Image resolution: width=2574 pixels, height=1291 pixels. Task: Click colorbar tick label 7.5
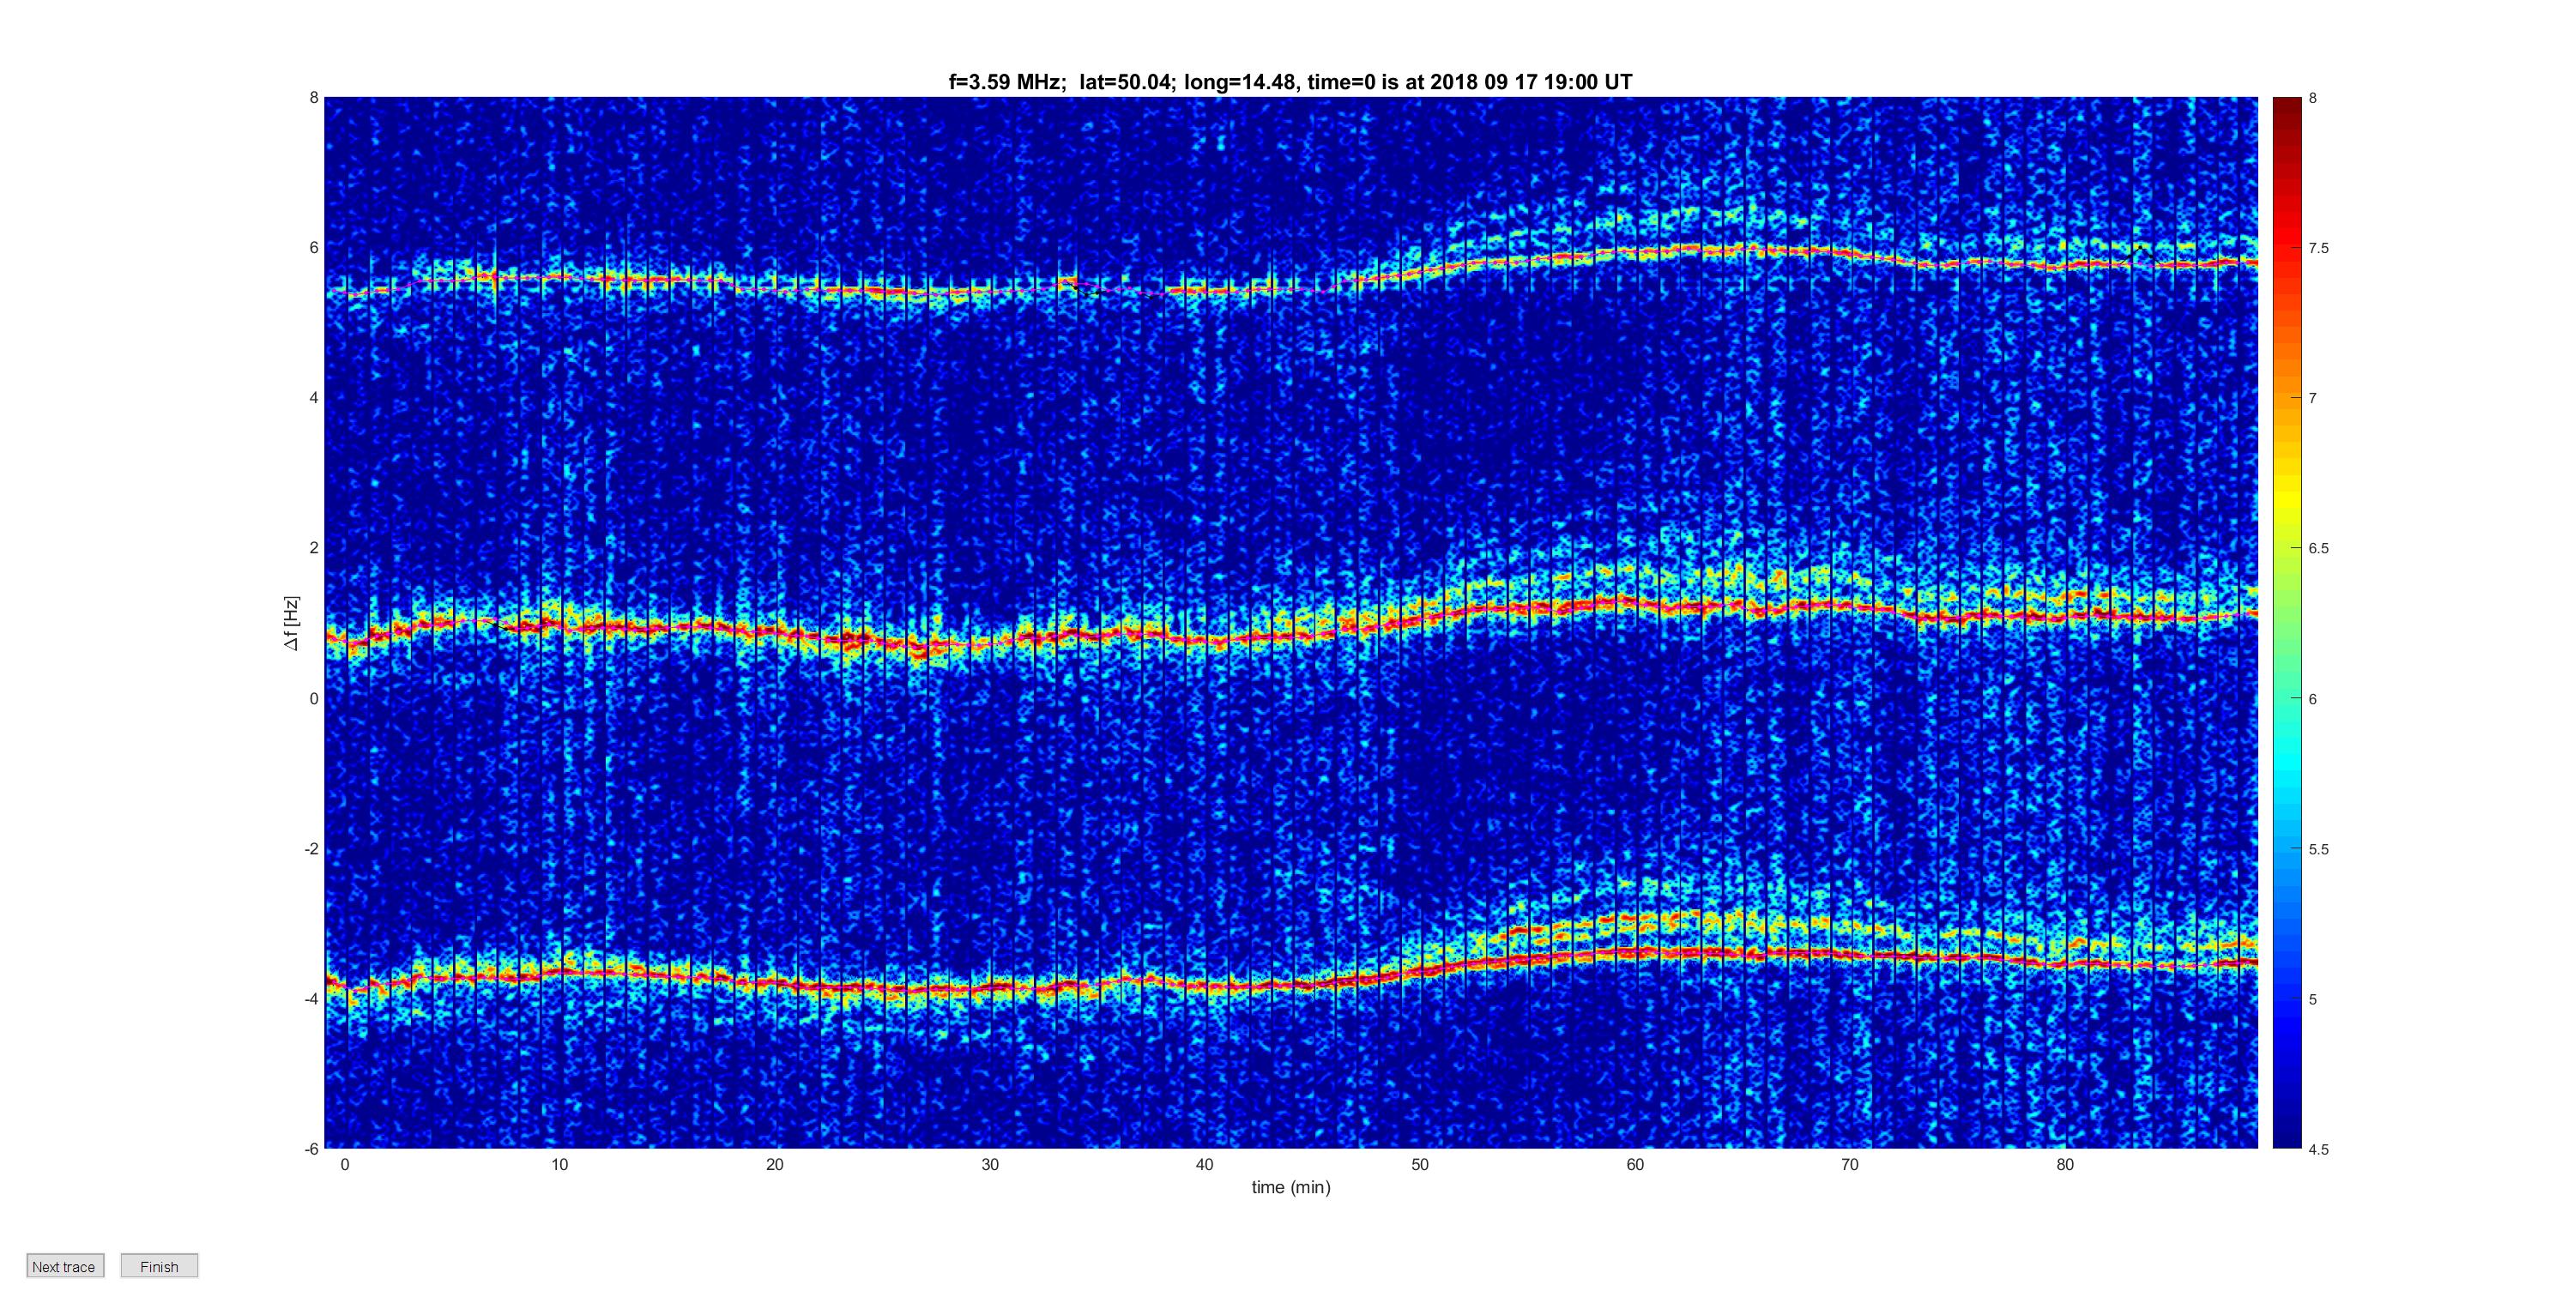(x=2318, y=249)
